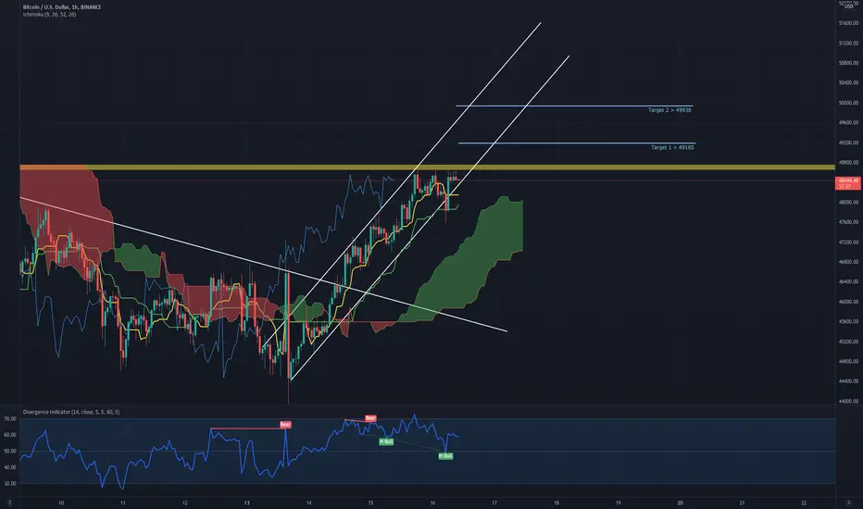Click the Target 1 > 49185 label
863x509 pixels.
pyautogui.click(x=672, y=147)
